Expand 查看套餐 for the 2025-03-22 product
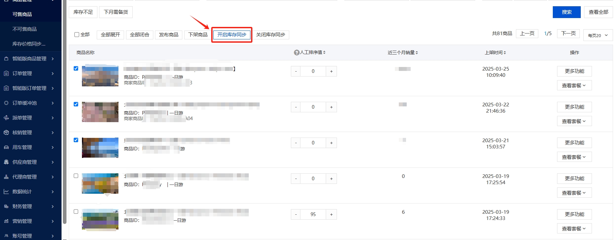Viewport: 614px width, 240px height. (x=574, y=121)
